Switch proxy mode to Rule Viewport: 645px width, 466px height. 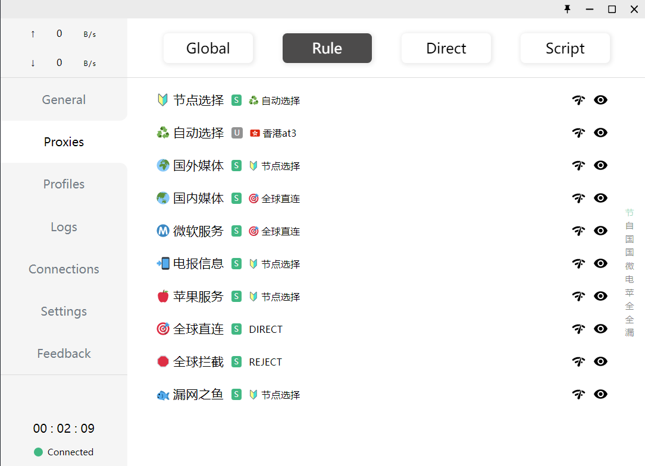click(x=327, y=48)
